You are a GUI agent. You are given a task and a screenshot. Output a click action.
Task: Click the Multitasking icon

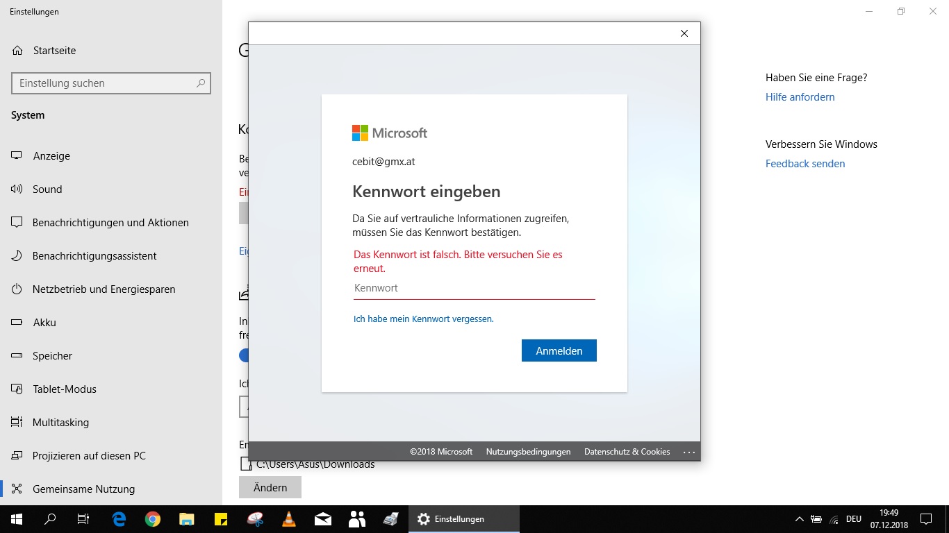coord(17,423)
